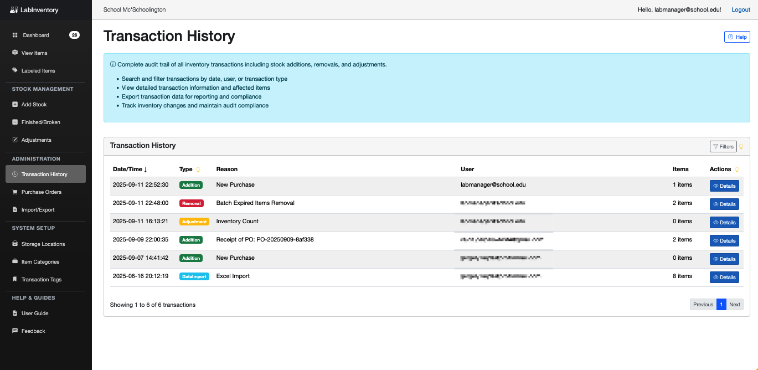Open Storage Locations setup
Image resolution: width=758 pixels, height=370 pixels.
tap(43, 244)
